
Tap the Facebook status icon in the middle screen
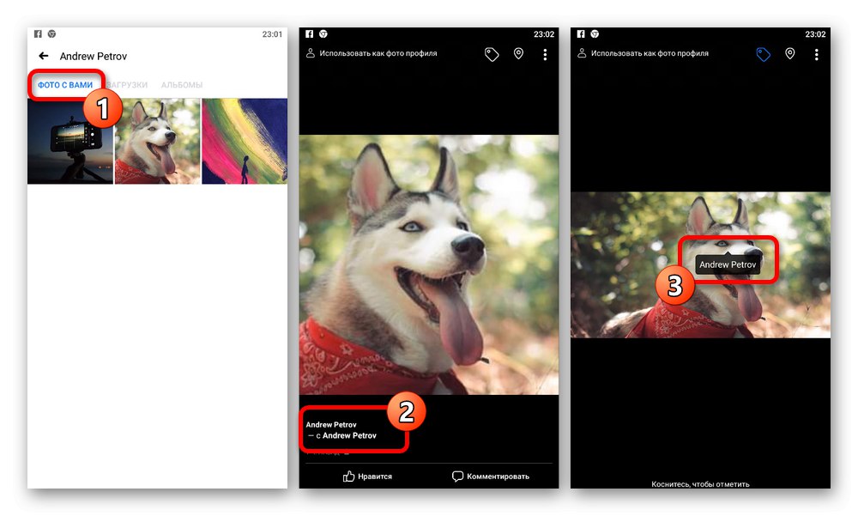click(309, 34)
